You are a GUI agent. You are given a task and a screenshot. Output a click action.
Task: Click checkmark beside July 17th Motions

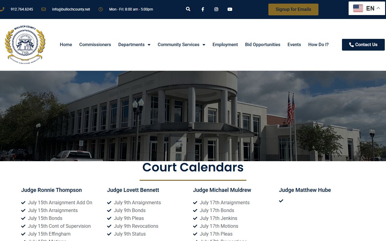click(195, 226)
